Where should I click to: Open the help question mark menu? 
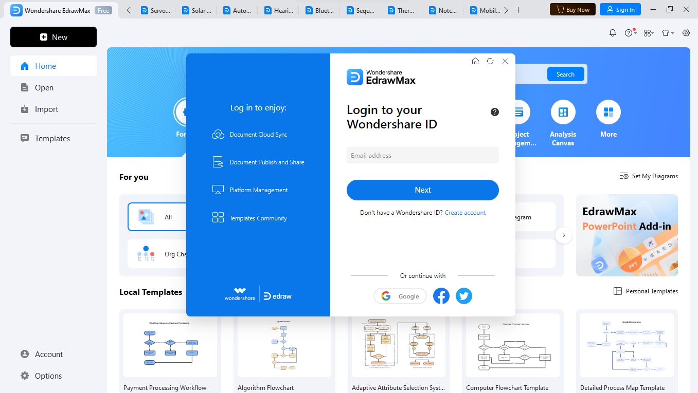pyautogui.click(x=631, y=33)
